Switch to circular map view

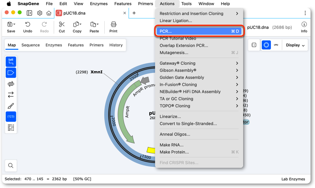click(x=266, y=45)
